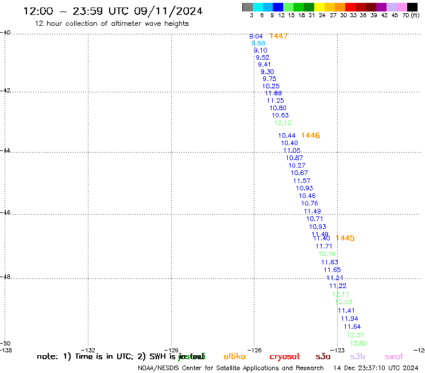Click the longitude axis label -129

tap(171, 350)
